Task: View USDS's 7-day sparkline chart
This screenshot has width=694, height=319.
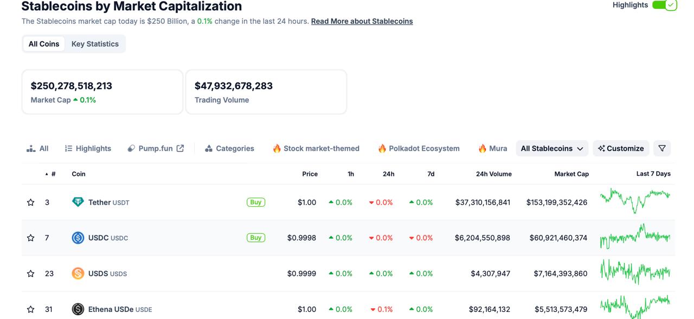Action: [635, 272]
